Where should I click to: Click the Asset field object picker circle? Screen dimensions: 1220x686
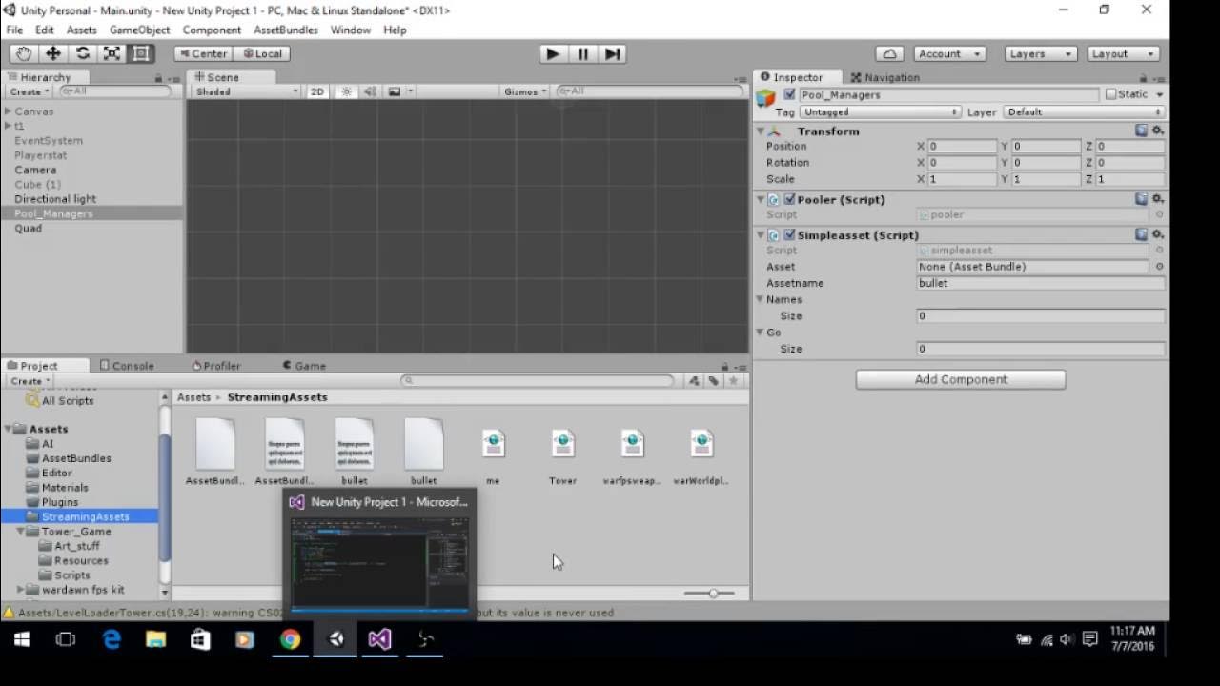pos(1159,267)
